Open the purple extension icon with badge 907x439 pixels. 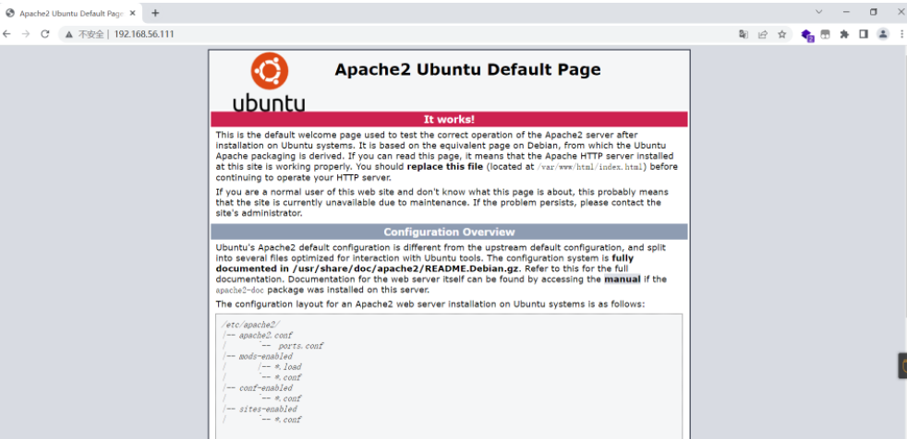[x=807, y=35]
